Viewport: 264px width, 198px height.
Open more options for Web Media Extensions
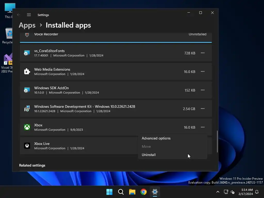click(203, 72)
